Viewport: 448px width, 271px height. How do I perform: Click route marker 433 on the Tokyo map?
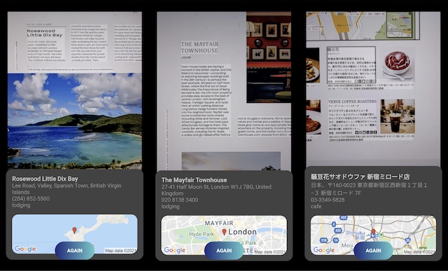tap(343, 218)
